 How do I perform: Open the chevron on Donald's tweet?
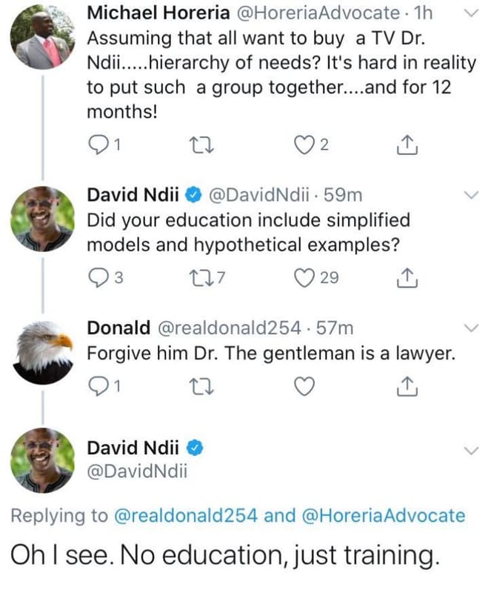coord(471,325)
